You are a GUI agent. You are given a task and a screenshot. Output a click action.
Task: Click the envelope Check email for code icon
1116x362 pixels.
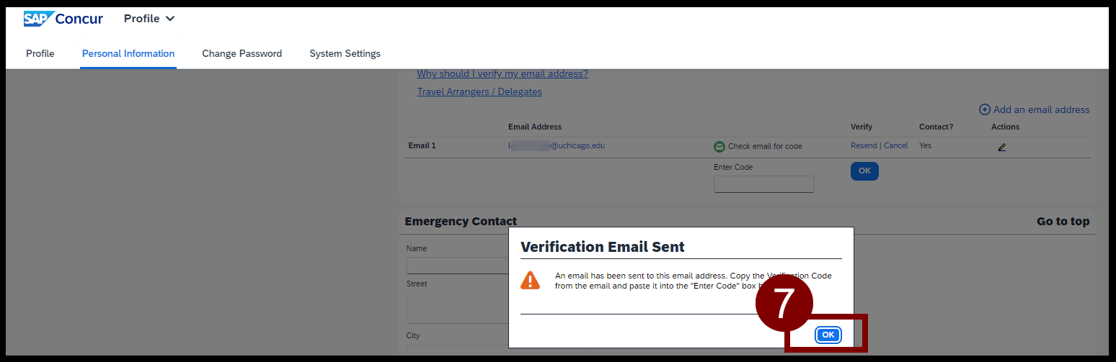719,146
